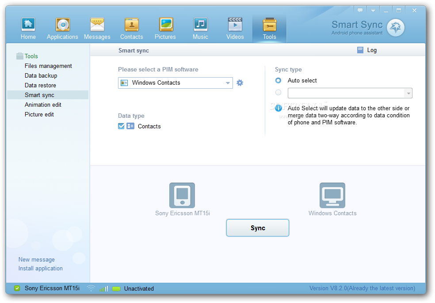Select the second sync type radio button
Screen dimensions: 435x303
click(278, 93)
